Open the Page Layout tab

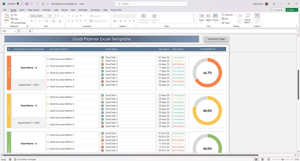pyautogui.click(x=34, y=10)
